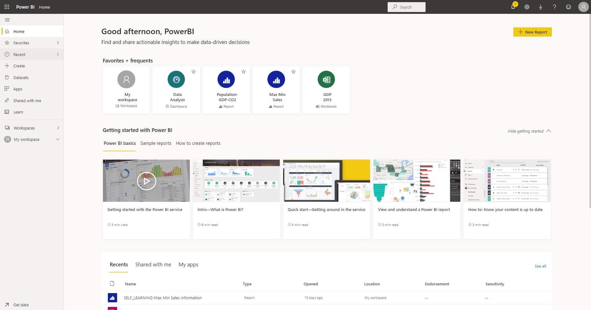Open the Shared with me tab in Recents
Viewport: 591px width, 310px height.
click(153, 264)
